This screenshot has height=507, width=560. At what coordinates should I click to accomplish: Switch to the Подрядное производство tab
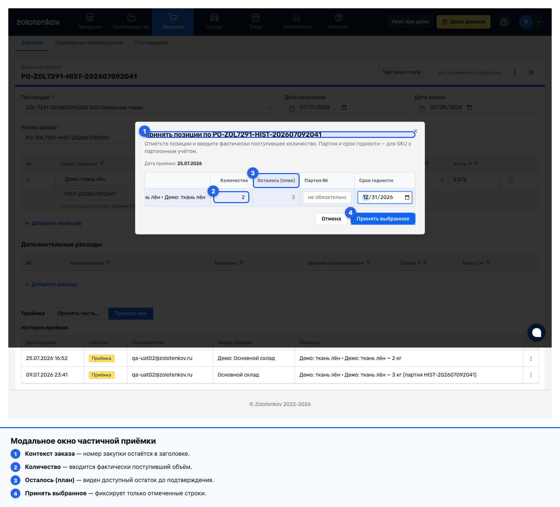pyautogui.click(x=89, y=43)
